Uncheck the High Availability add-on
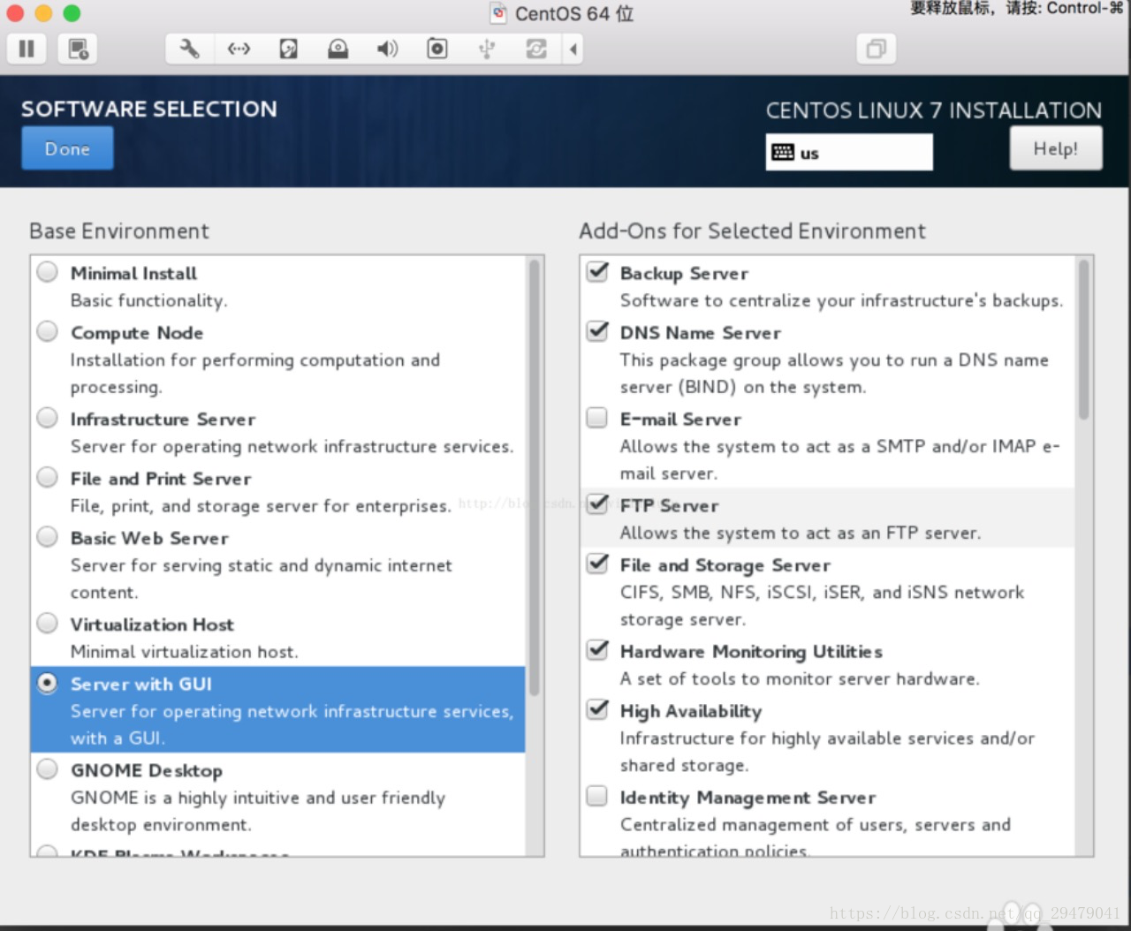 [x=598, y=708]
